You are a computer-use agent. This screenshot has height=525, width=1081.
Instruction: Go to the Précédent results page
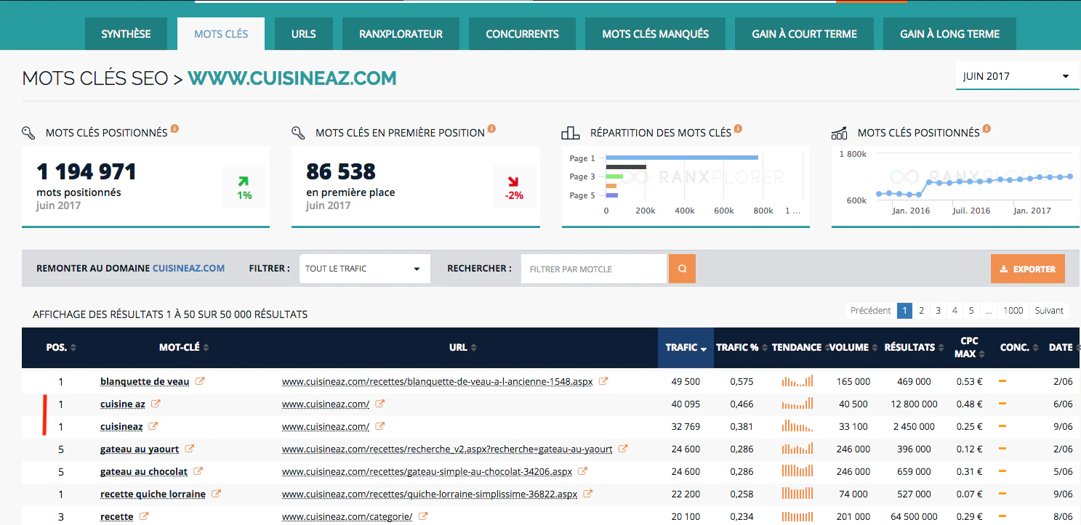(x=870, y=311)
